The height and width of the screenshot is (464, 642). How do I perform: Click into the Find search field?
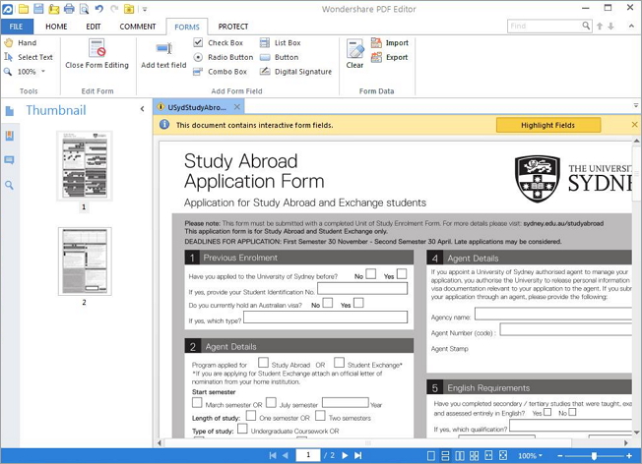[x=545, y=26]
